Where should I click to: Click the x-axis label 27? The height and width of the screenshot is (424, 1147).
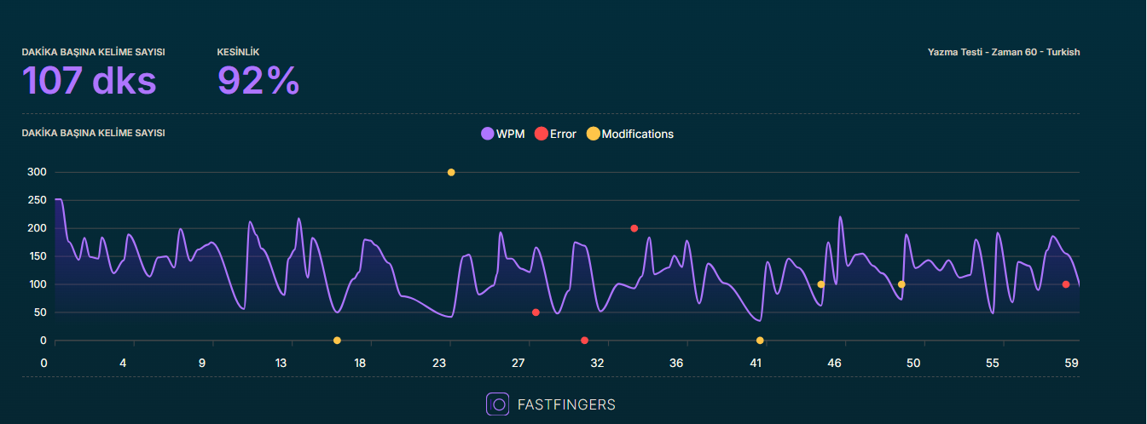pyautogui.click(x=518, y=363)
